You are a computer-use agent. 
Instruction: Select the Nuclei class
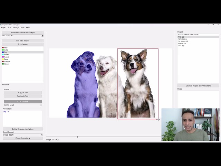[x=23, y=57]
